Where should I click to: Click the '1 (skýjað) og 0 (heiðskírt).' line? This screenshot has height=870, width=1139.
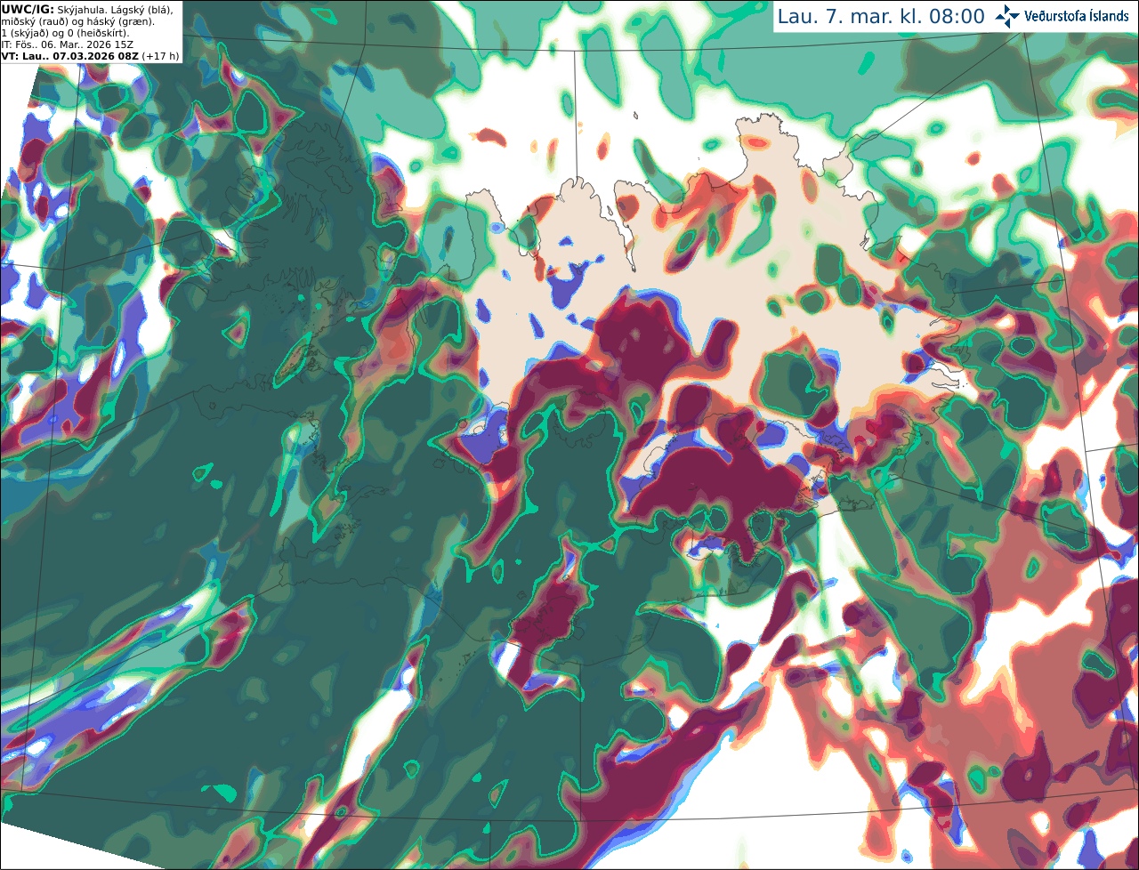pos(65,33)
